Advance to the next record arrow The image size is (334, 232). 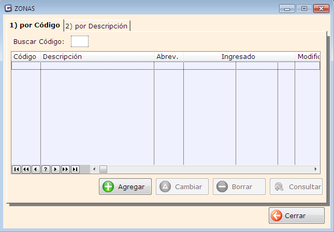[x=55, y=169]
